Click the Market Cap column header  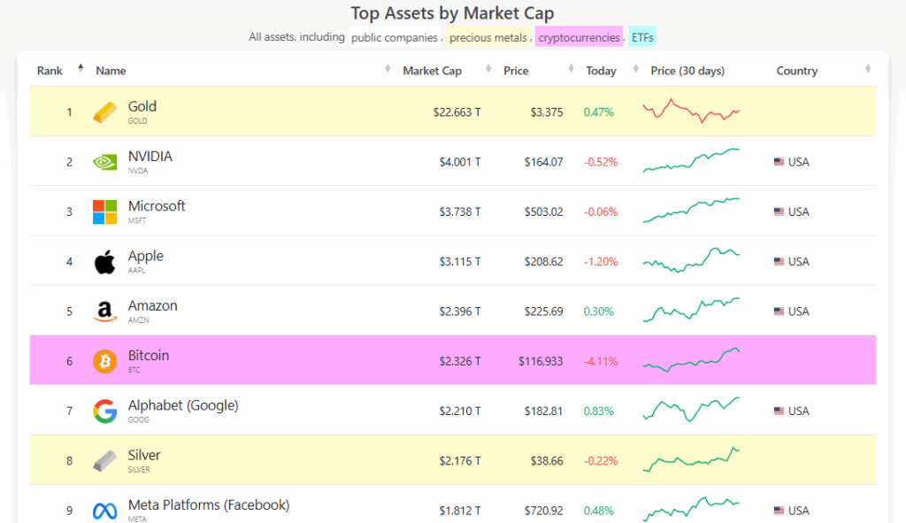[x=432, y=71]
